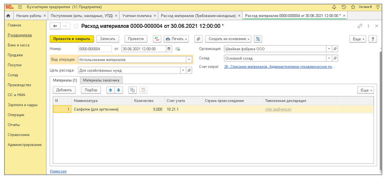Open the paperclip attached files icon
This screenshot has height=180, width=386.
pos(198,38)
